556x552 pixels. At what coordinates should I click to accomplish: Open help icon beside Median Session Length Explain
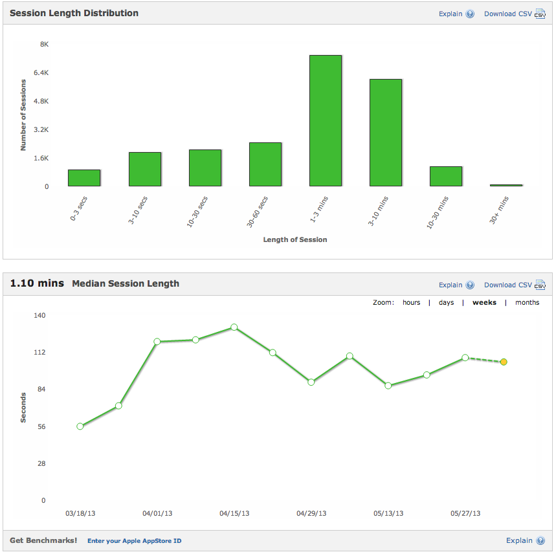coord(470,285)
